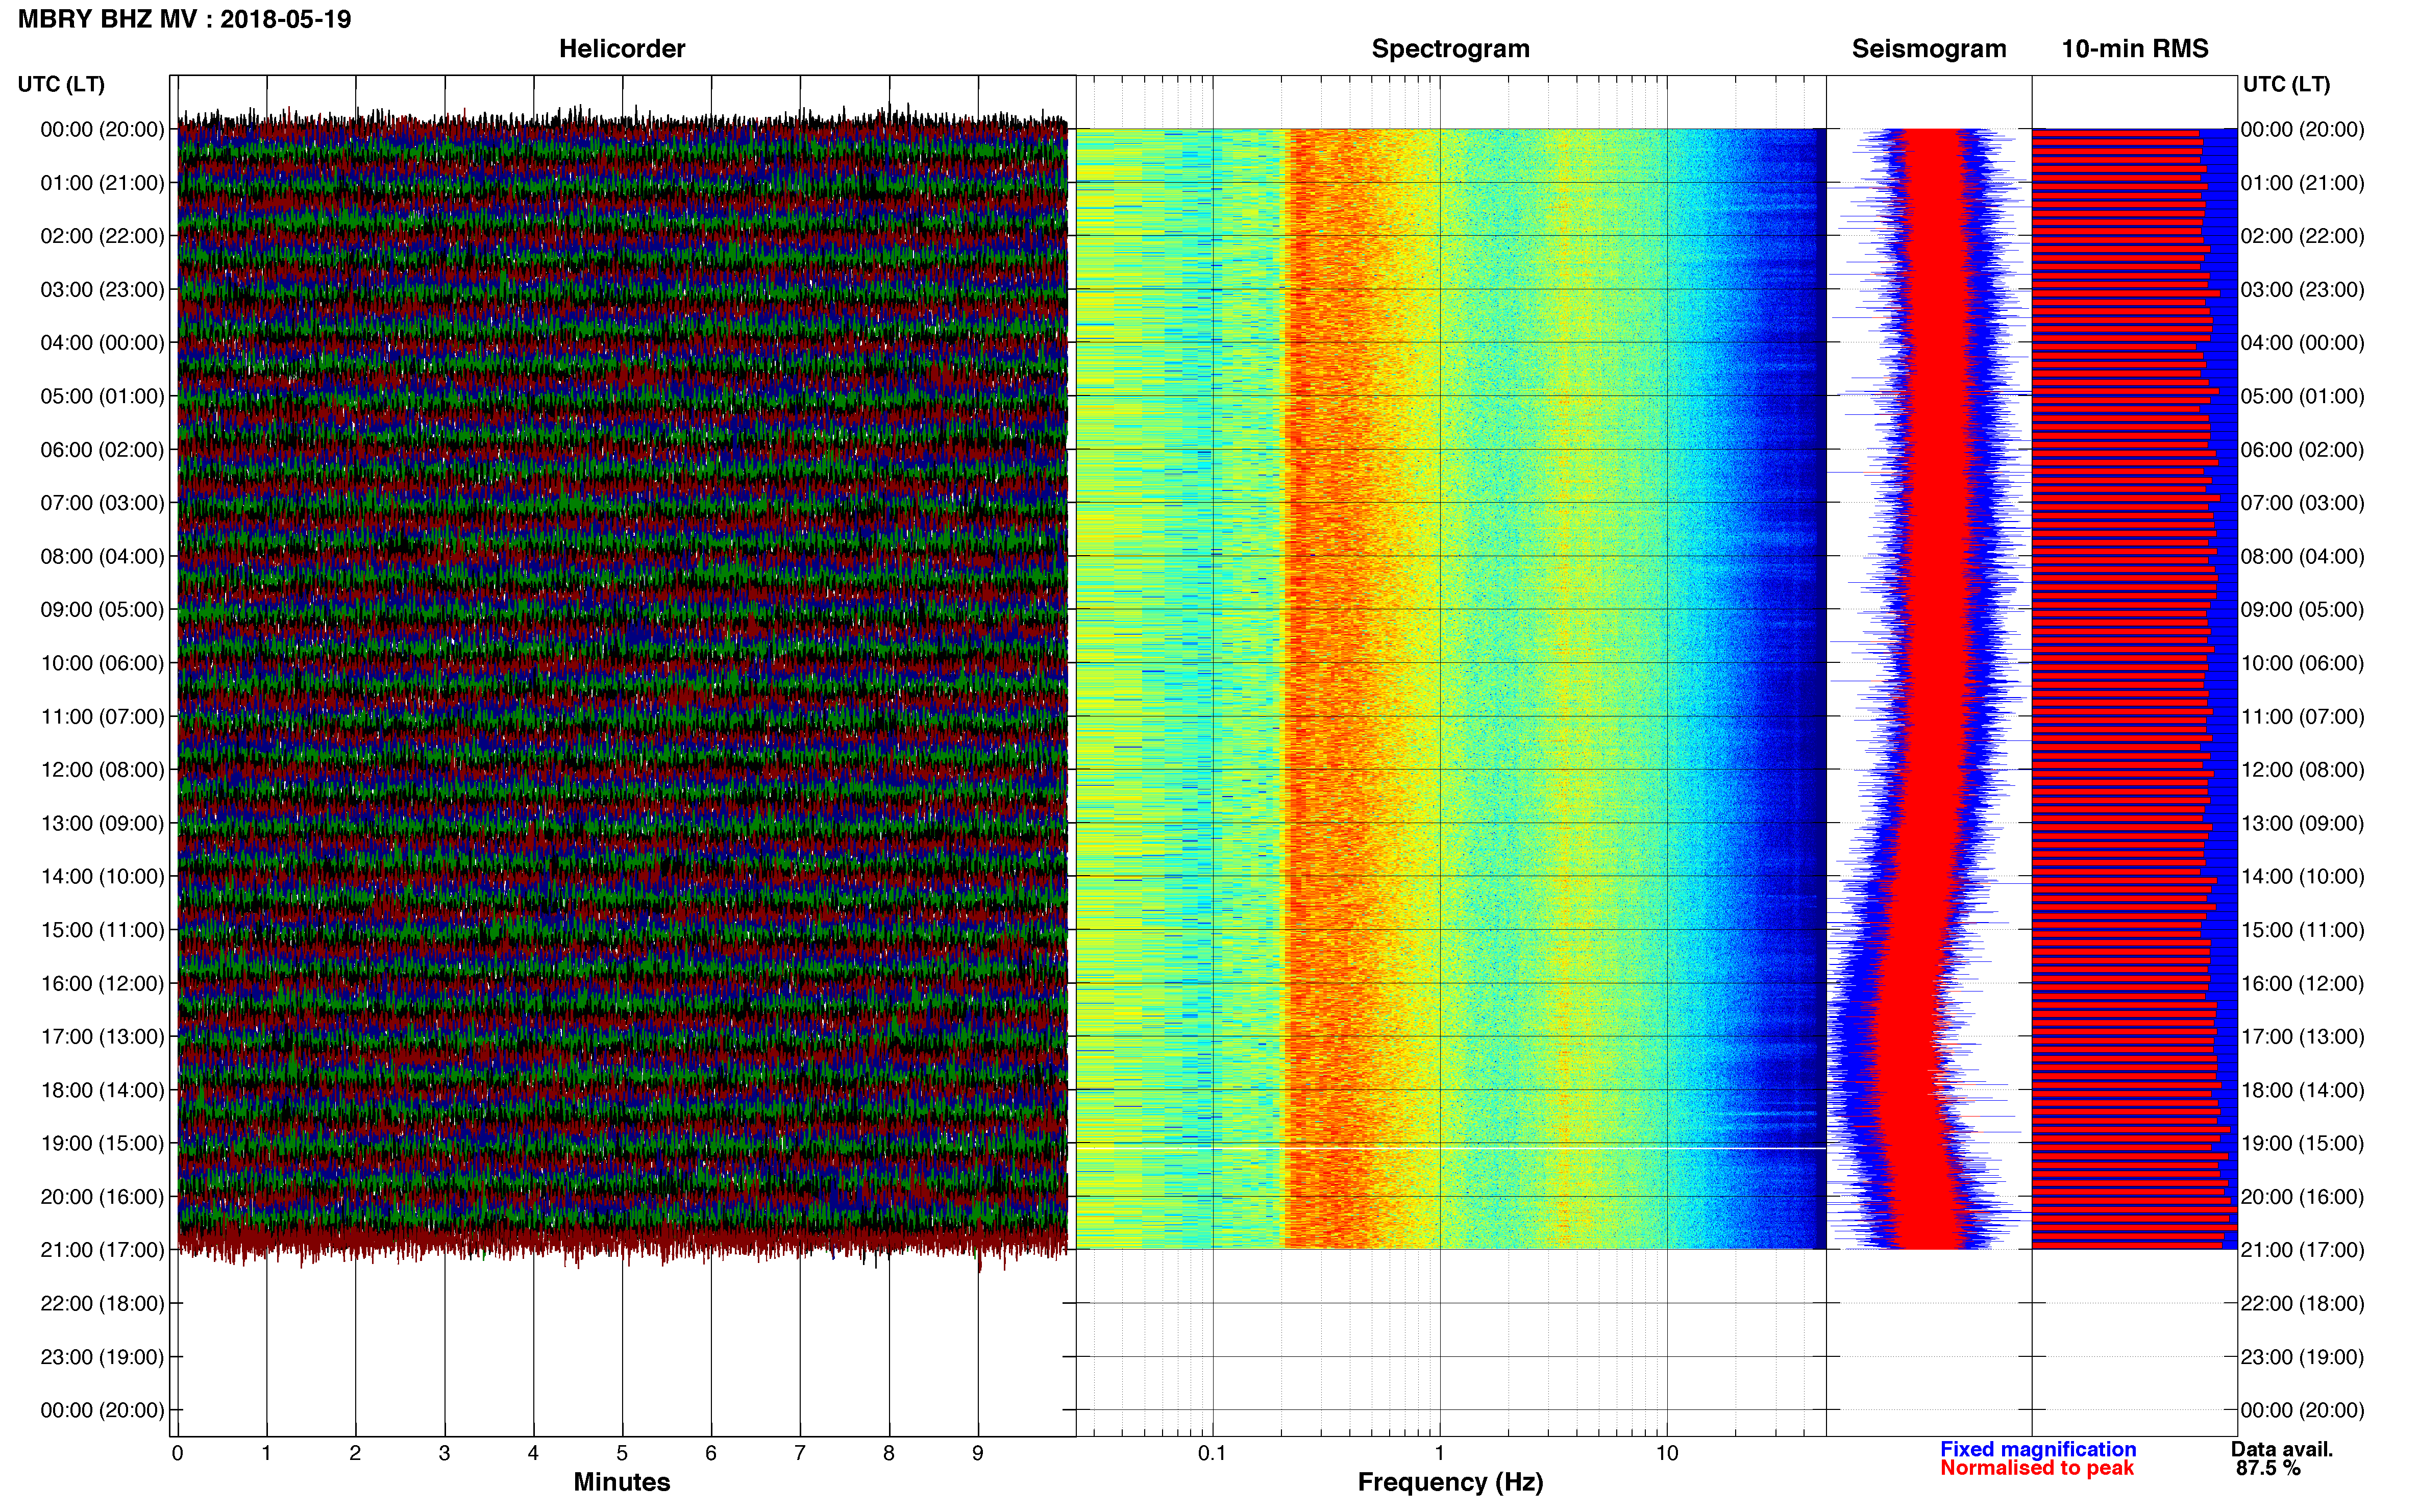Image resolution: width=2419 pixels, height=1512 pixels.
Task: Select the 'Seismogram' panel heading
Action: click(1929, 49)
